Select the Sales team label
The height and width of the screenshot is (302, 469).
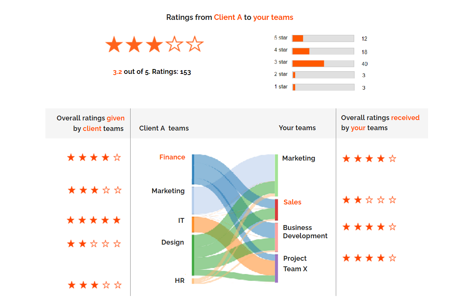point(292,202)
